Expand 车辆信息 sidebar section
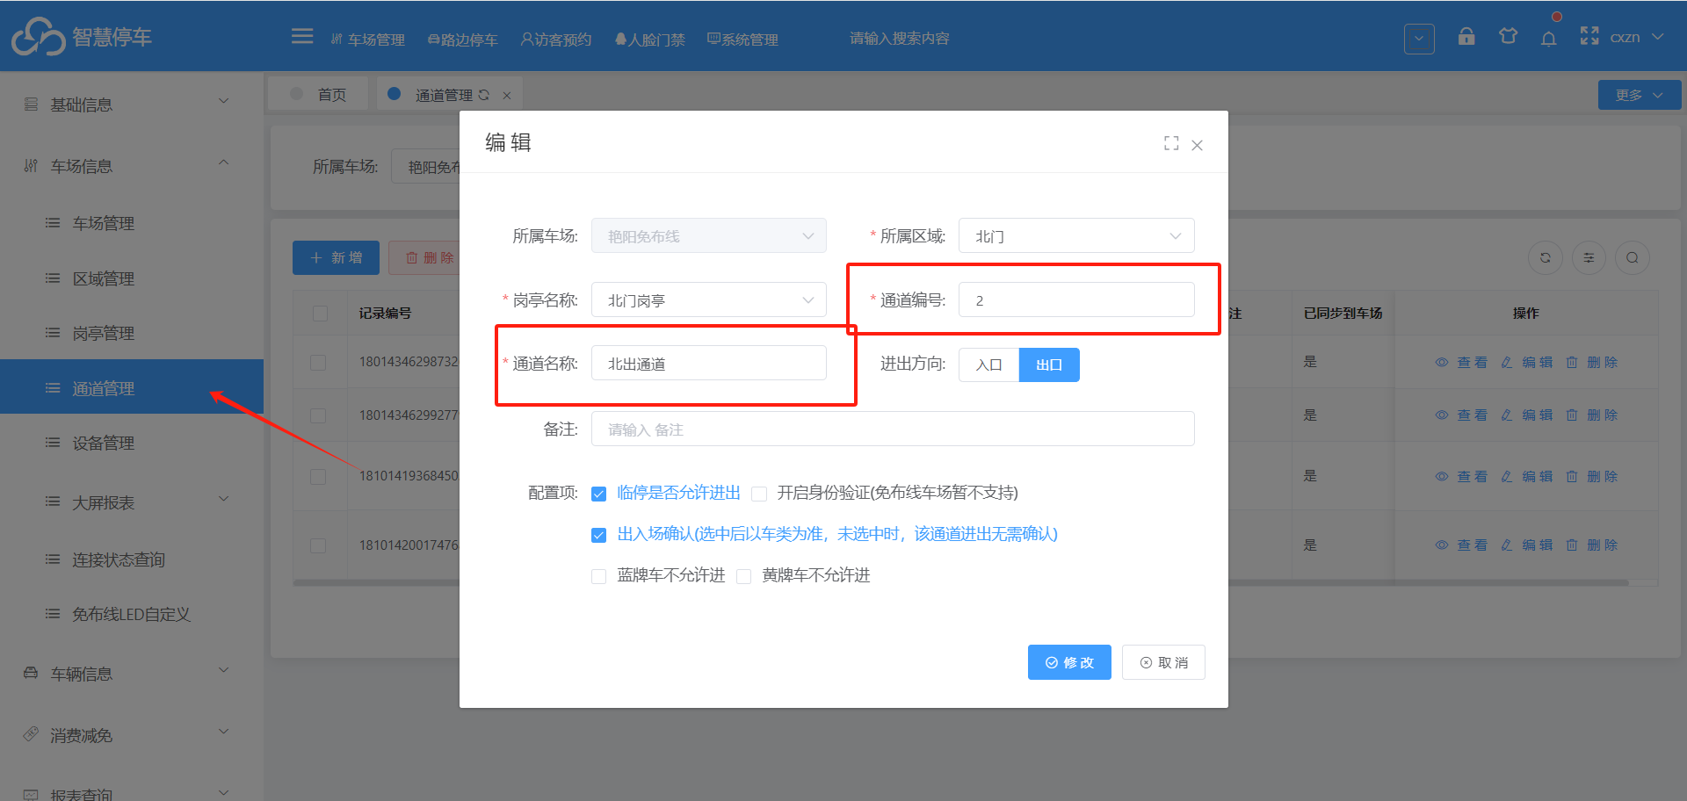This screenshot has width=1687, height=801. 132,674
